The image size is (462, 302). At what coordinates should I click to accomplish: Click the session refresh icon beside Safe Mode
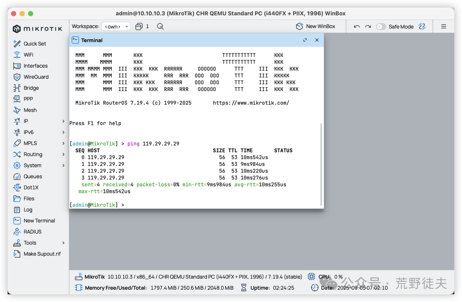[x=422, y=27]
